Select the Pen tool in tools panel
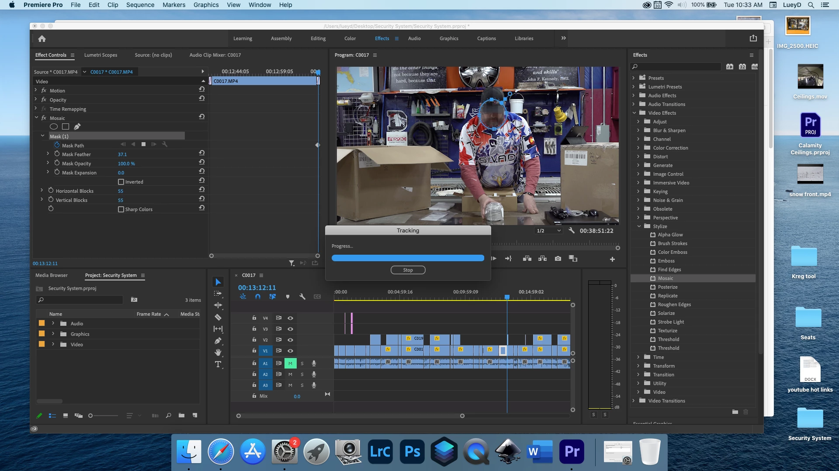Image resolution: width=839 pixels, height=471 pixels. coord(218,341)
